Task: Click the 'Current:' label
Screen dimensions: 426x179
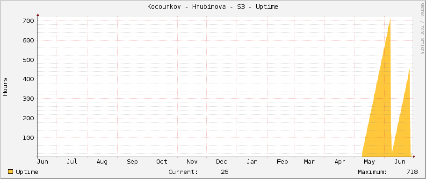Action: point(183,172)
